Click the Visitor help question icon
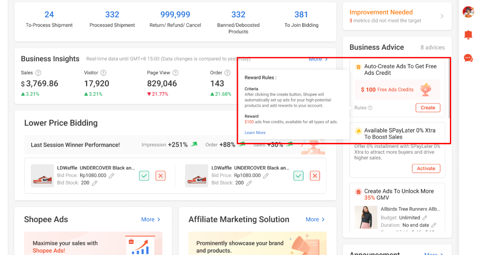 [x=104, y=72]
